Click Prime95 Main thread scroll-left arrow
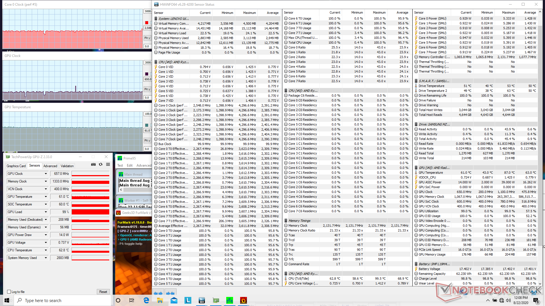545x306 pixels. (121, 190)
